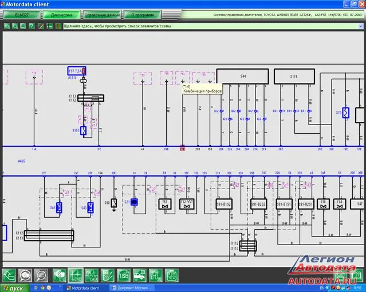The width and height of the screenshot is (366, 292).
Task: Select the S91-B1S2 oxygen sensor box
Action: [x=224, y=204]
